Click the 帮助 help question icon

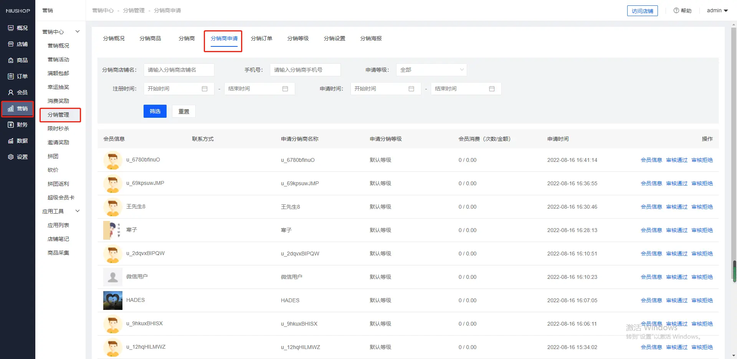pyautogui.click(x=676, y=11)
